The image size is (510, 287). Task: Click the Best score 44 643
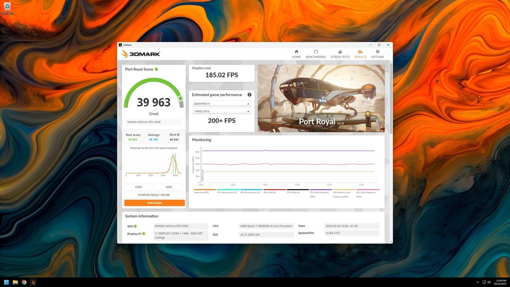click(x=174, y=139)
